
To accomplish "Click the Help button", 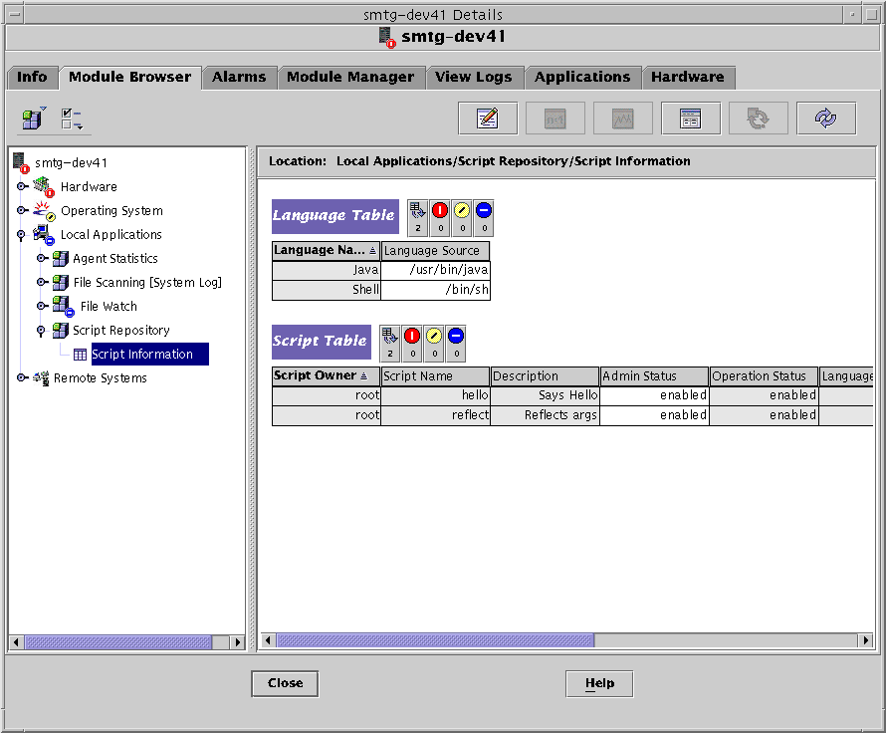I will click(x=599, y=683).
